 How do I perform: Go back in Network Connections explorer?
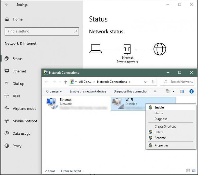[x=46, y=82]
